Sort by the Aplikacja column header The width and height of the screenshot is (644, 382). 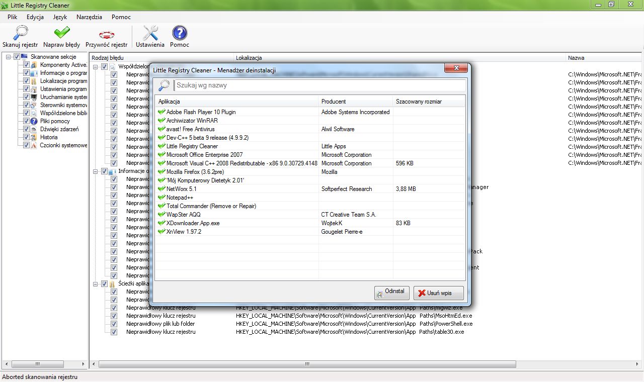[x=237, y=102]
